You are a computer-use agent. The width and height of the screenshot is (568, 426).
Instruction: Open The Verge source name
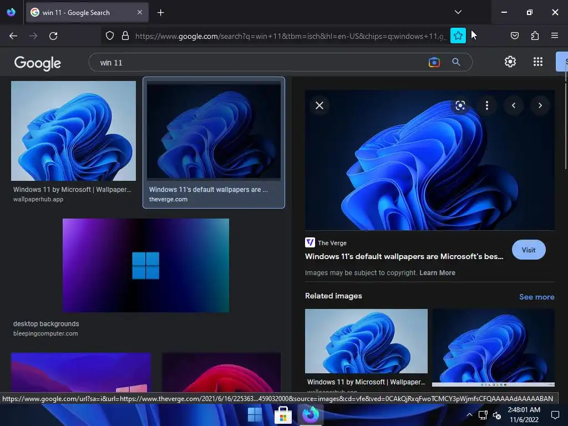pos(332,243)
